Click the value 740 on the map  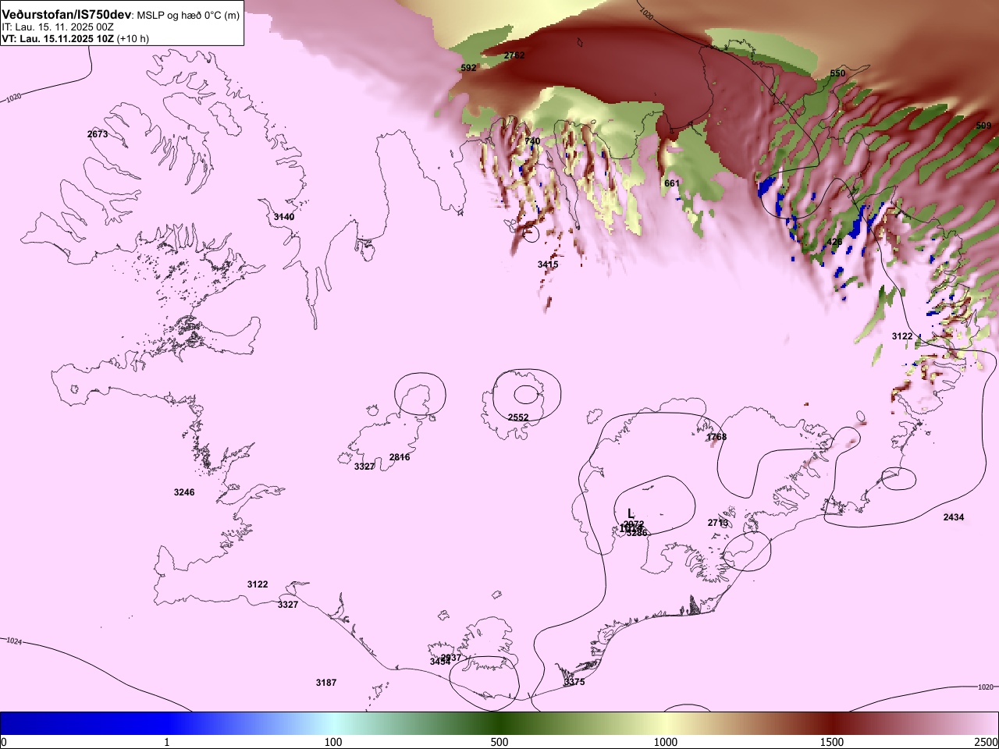click(x=532, y=141)
